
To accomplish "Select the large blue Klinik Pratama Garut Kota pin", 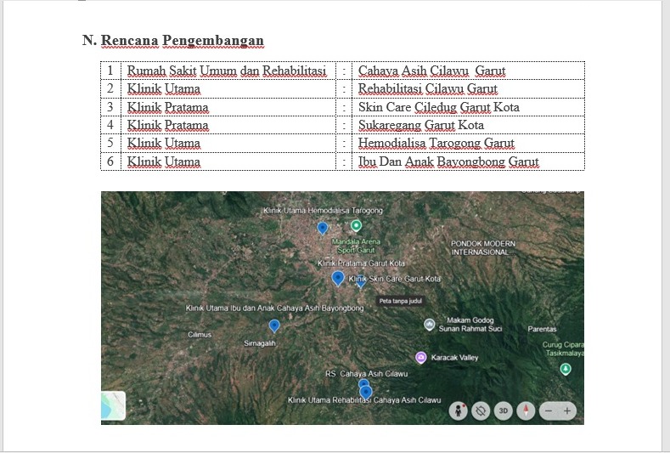I will tap(338, 279).
